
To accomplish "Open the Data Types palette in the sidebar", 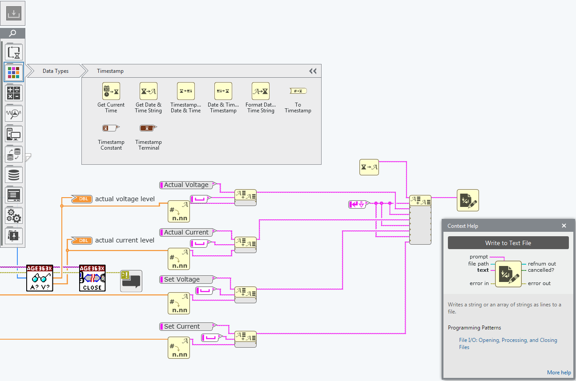I will (x=13, y=72).
